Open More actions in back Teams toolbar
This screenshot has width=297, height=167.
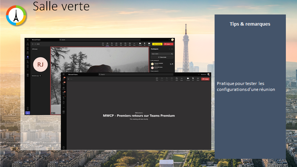tap(134, 44)
